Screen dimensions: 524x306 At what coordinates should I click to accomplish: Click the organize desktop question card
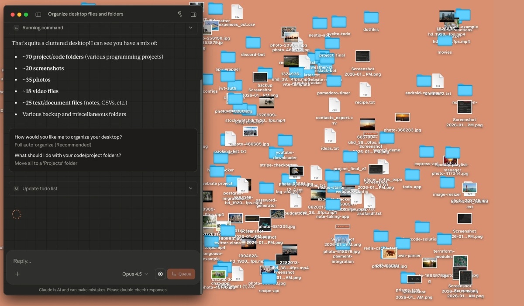pos(103,150)
